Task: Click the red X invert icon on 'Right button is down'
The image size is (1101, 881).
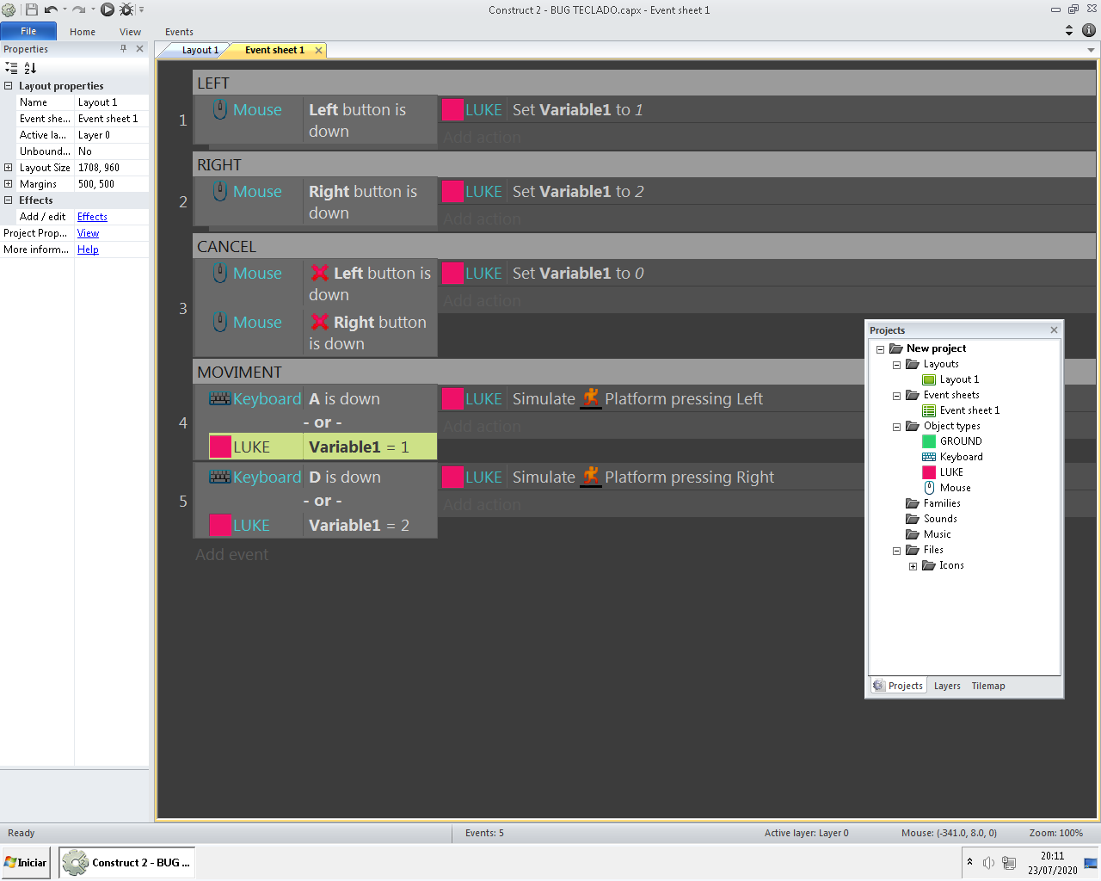Action: pos(320,322)
